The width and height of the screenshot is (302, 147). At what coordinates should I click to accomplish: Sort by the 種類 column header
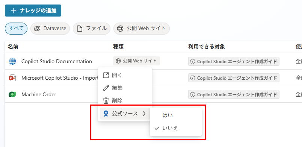118,47
